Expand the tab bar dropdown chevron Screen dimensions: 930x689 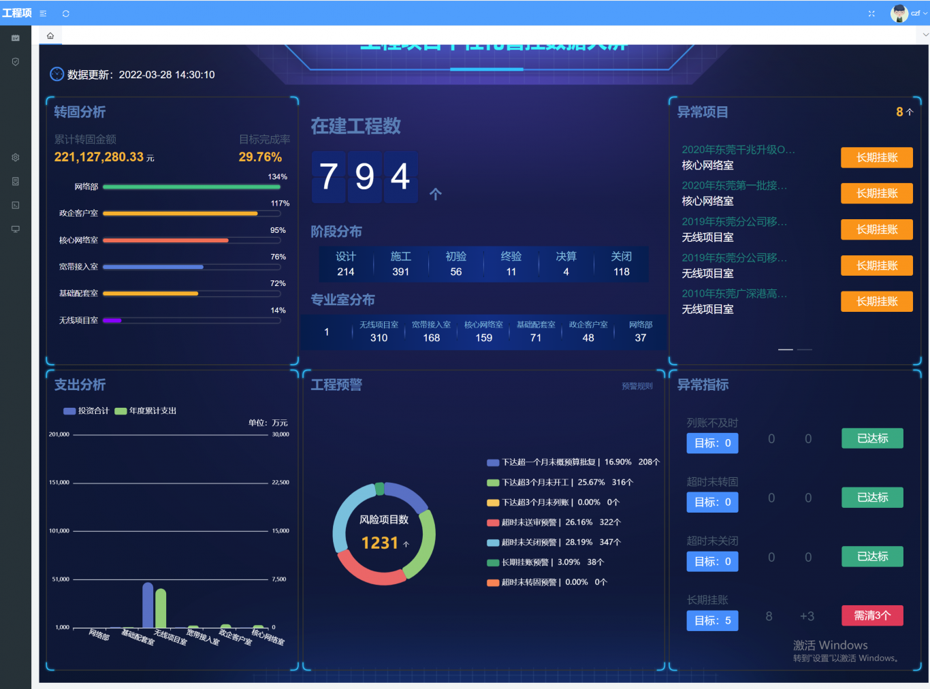925,35
